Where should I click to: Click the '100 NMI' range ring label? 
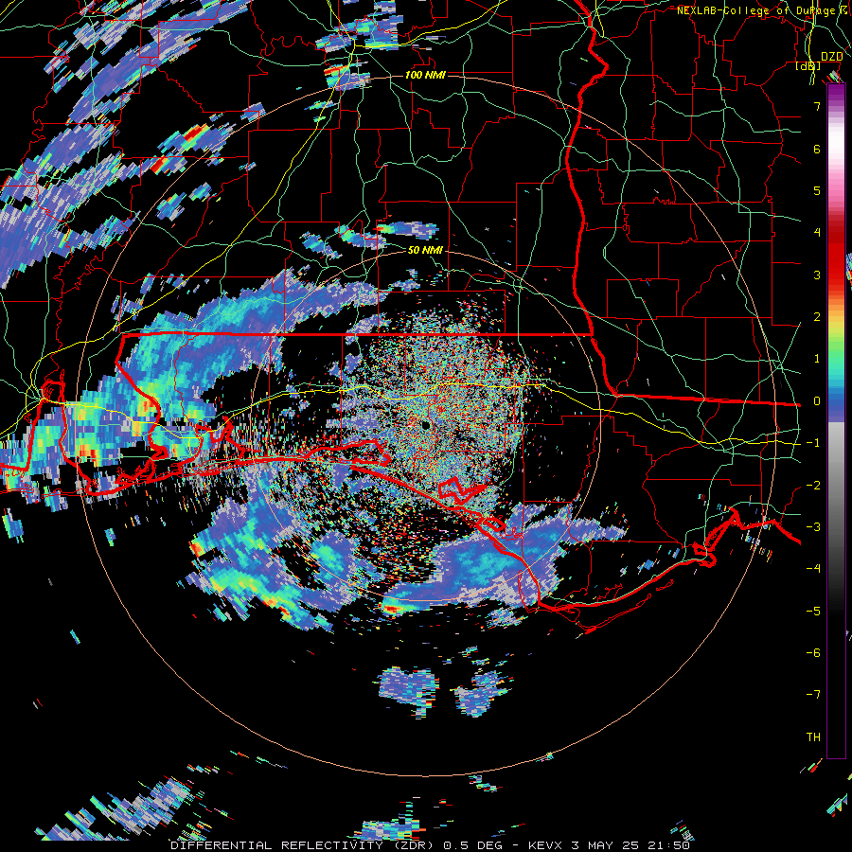point(425,75)
